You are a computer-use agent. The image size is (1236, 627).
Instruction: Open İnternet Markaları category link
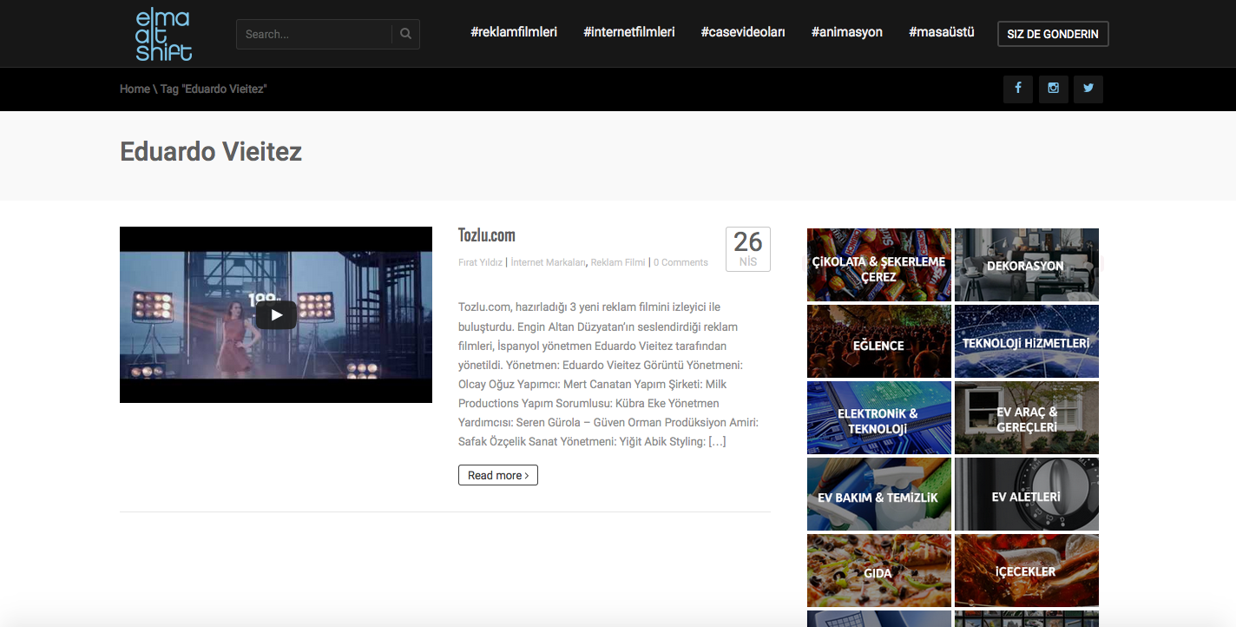click(549, 262)
